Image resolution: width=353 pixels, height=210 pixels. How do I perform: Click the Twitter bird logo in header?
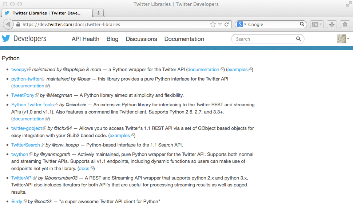tap(6, 38)
